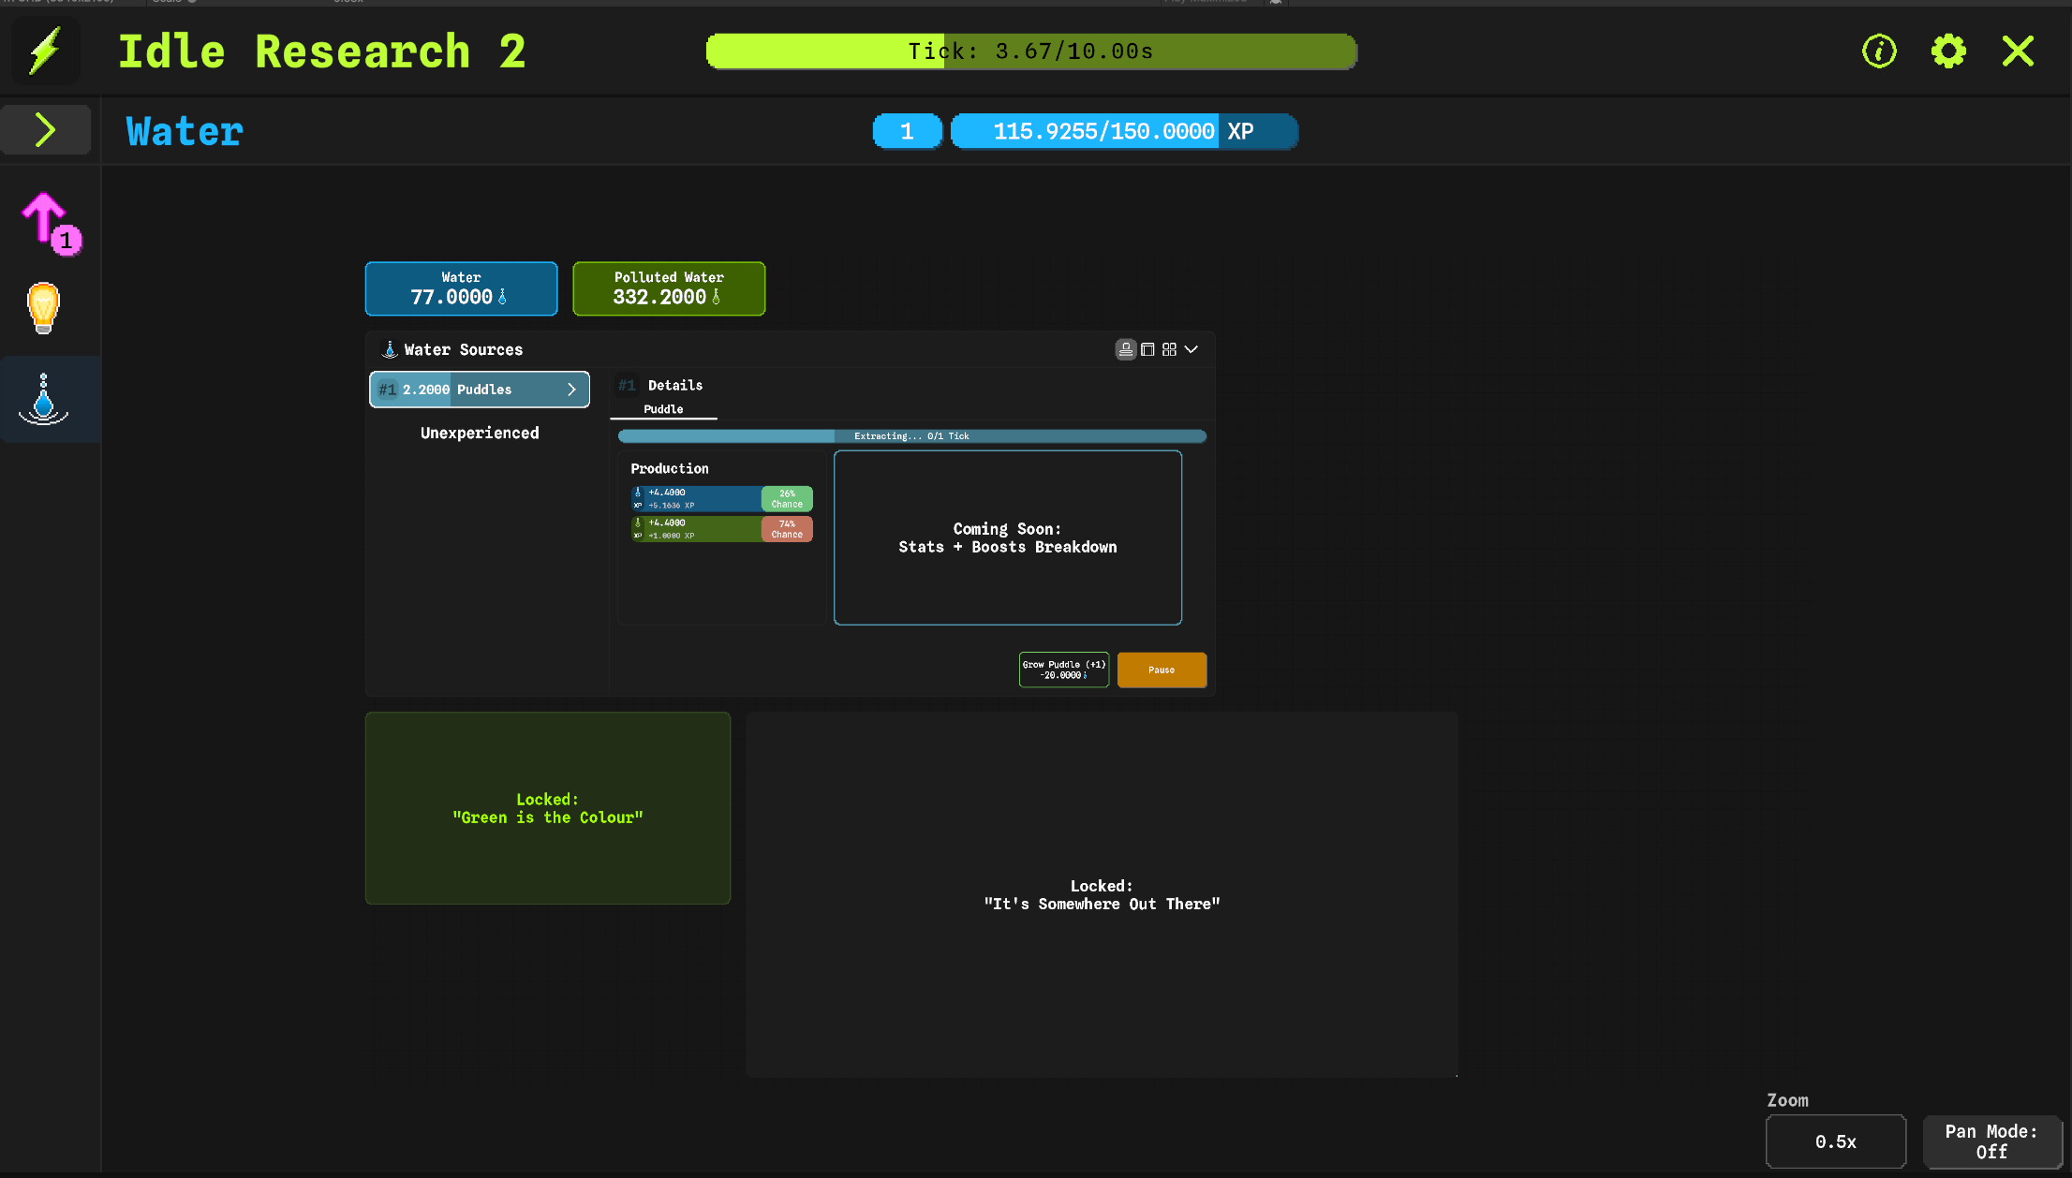The image size is (2072, 1178).
Task: Select the highlighted stacked layout view icon
Action: click(1126, 349)
